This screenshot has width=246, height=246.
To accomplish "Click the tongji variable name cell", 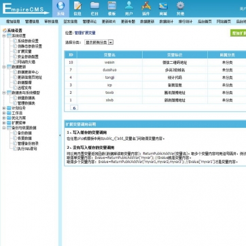I will pyautogui.click(x=109, y=77).
